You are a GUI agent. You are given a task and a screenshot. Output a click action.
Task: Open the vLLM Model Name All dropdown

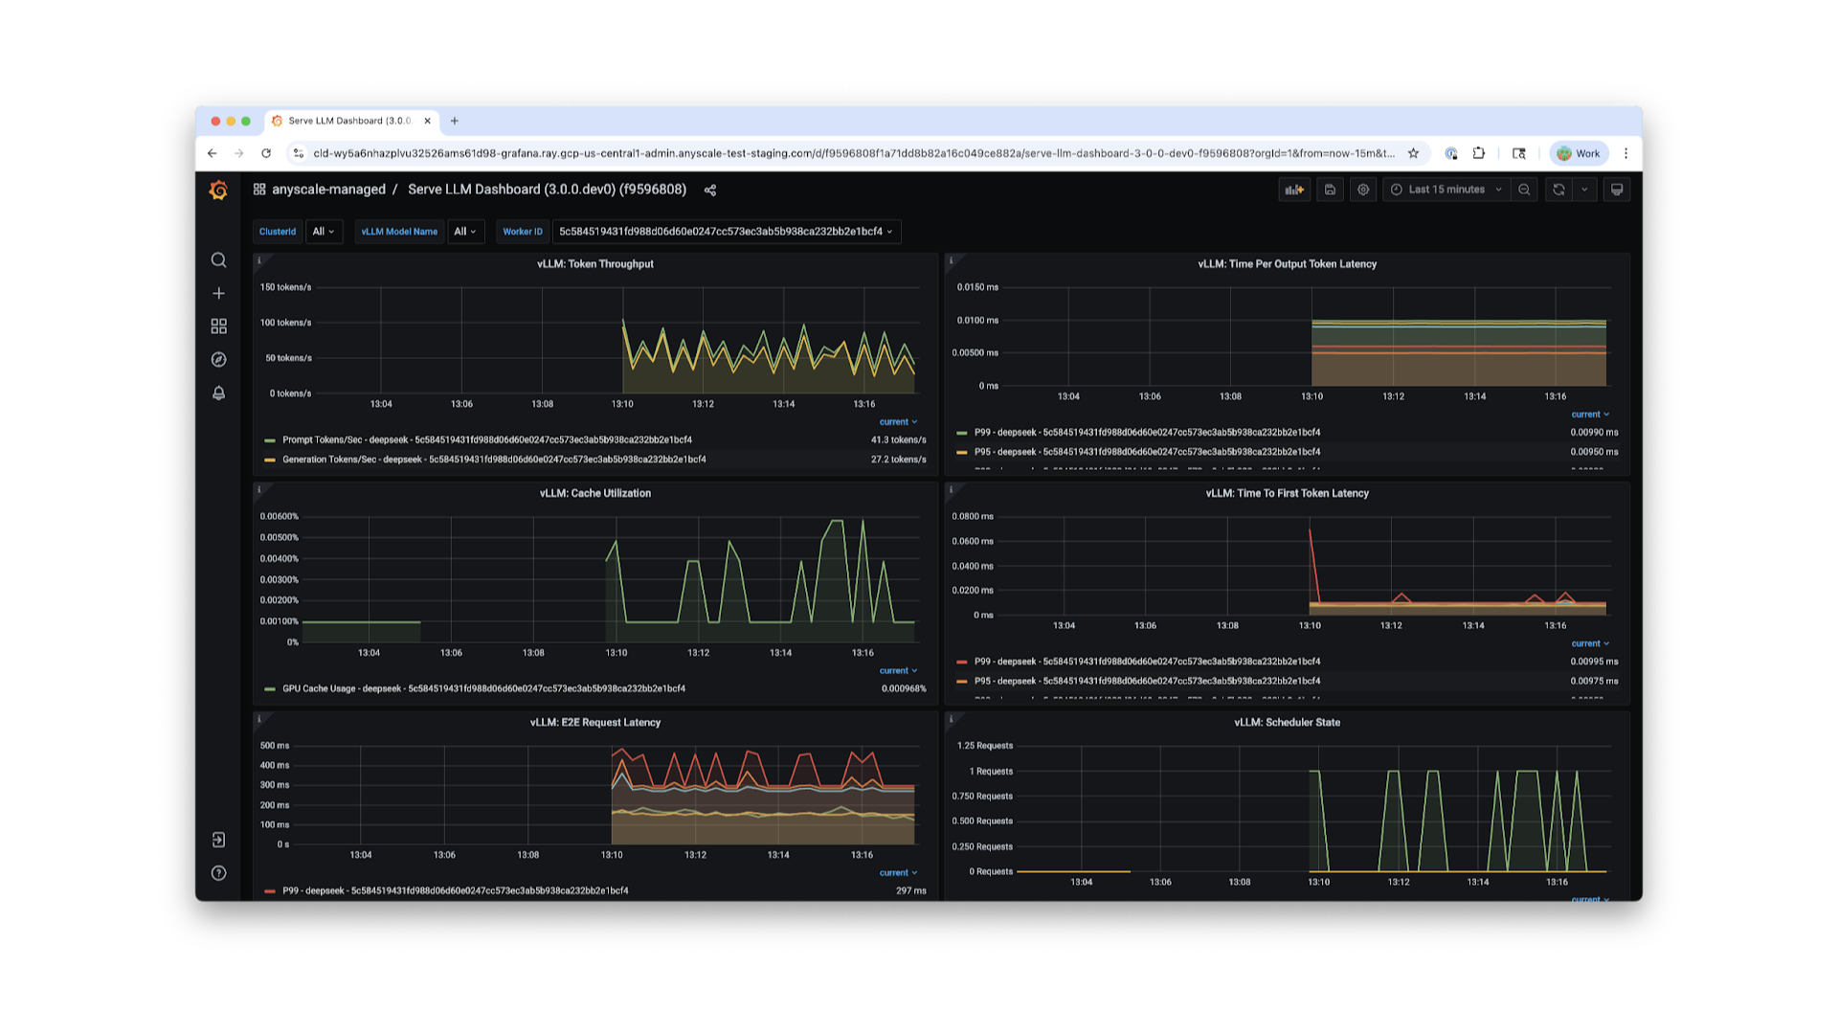465,232
